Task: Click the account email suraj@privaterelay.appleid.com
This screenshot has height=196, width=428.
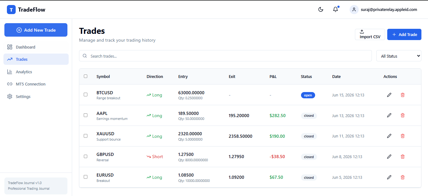Action: pyautogui.click(x=389, y=10)
